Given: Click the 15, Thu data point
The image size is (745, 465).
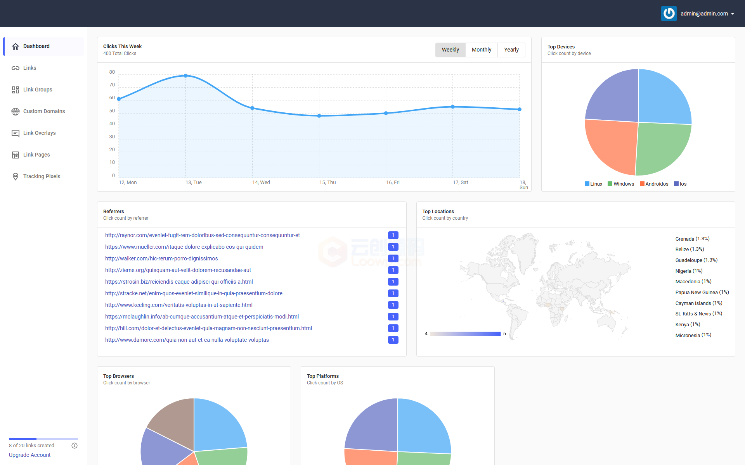Looking at the screenshot, I should click(319, 116).
